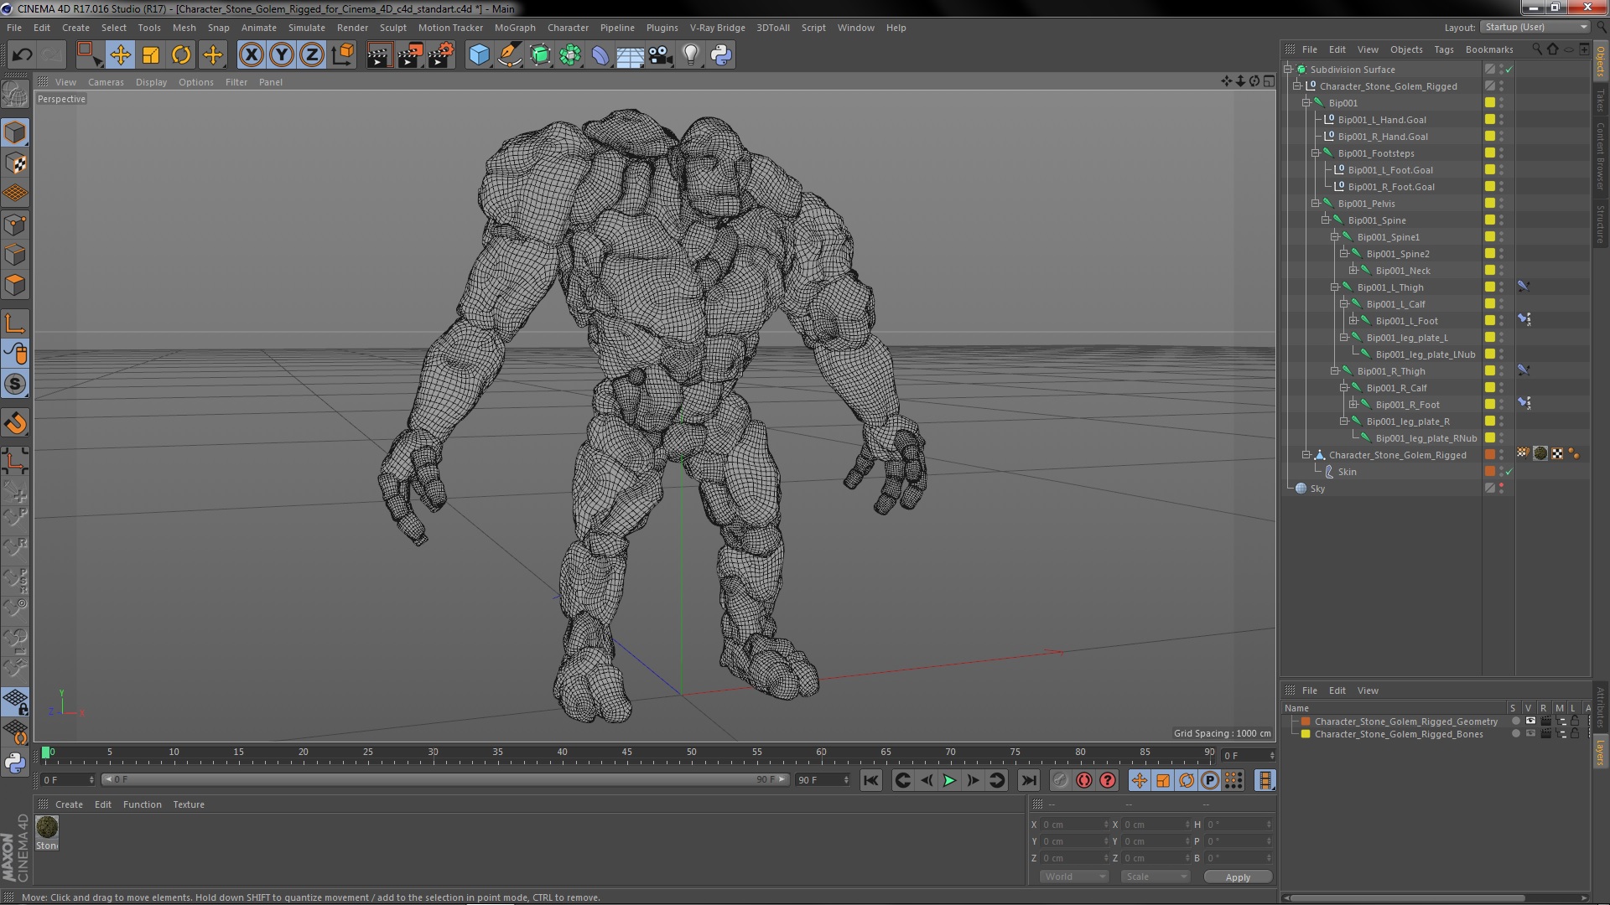Click the X position coordinate field
The width and height of the screenshot is (1610, 905).
(x=1075, y=825)
